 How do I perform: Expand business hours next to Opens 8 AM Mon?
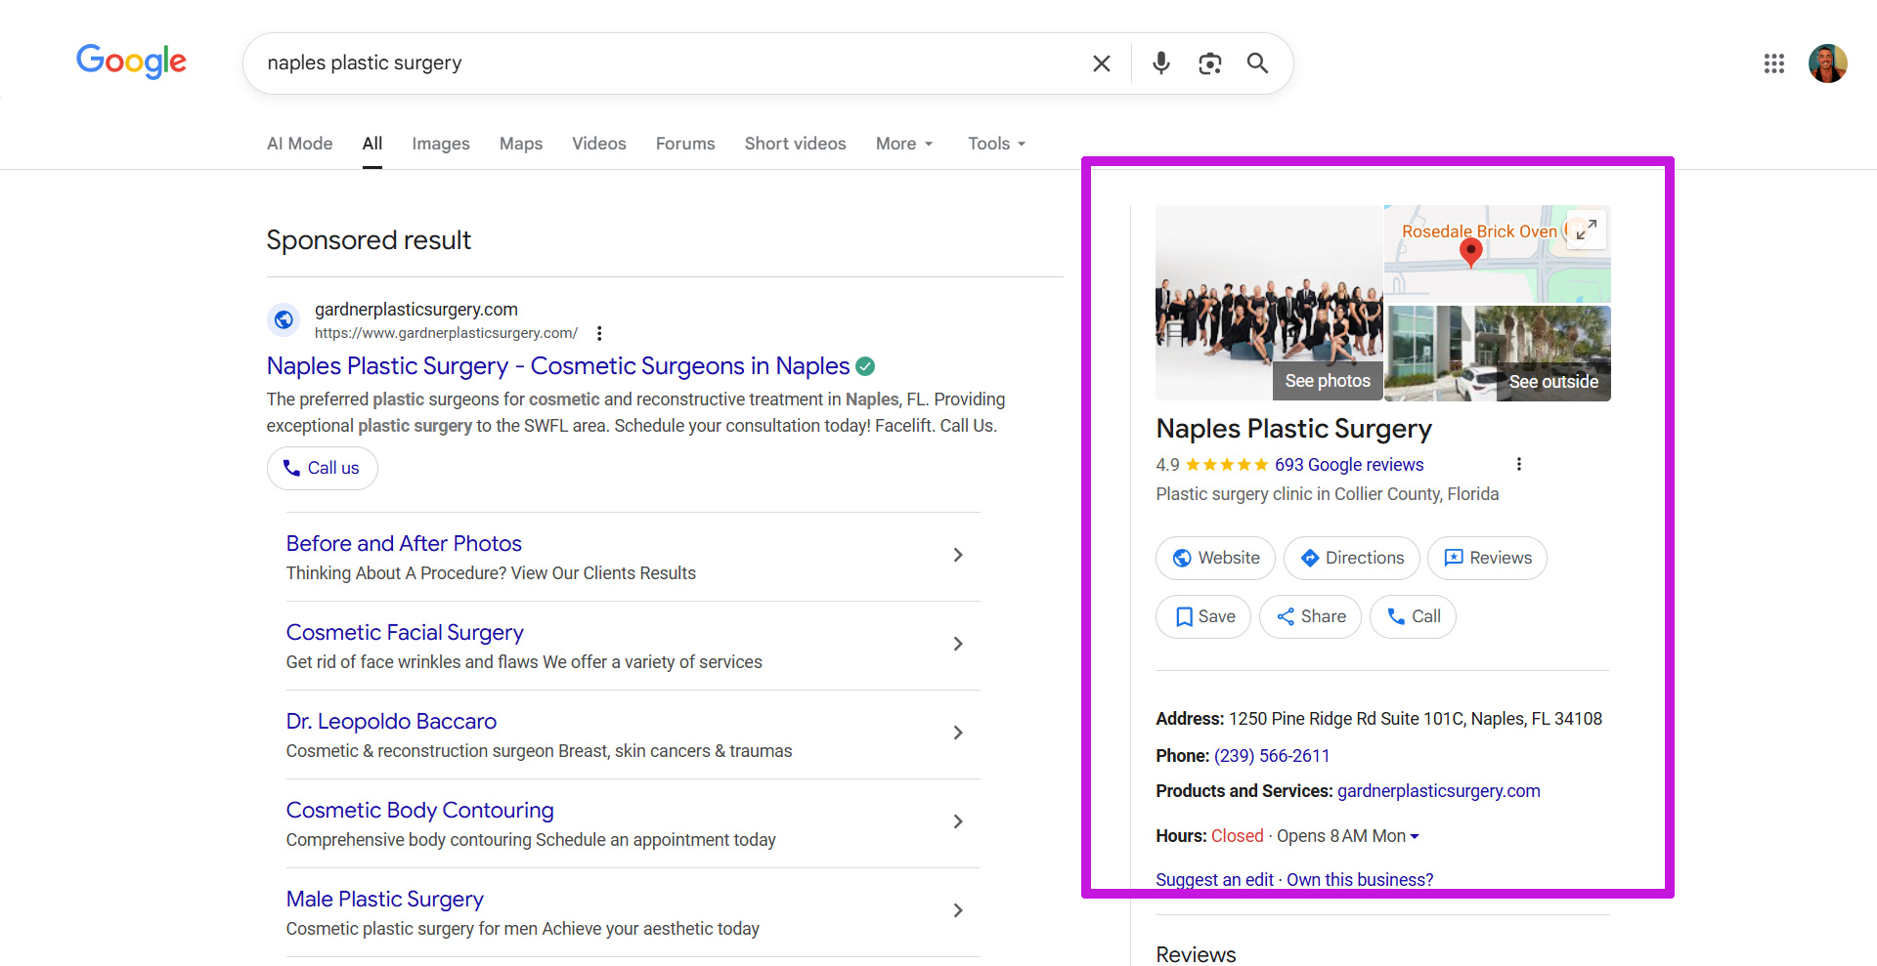click(x=1415, y=836)
